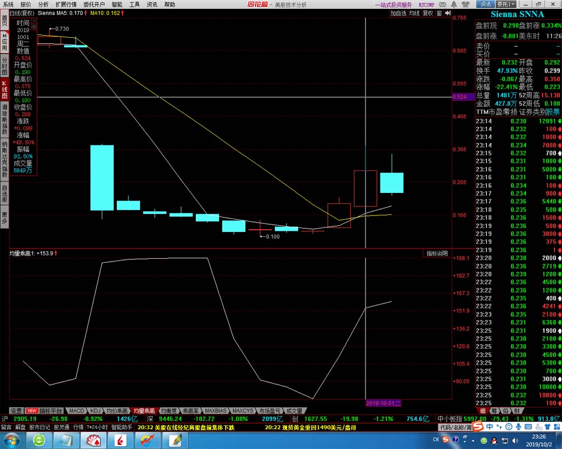This screenshot has width=562, height=449.
Task: Open the 工具 menu
Action: [134, 4]
